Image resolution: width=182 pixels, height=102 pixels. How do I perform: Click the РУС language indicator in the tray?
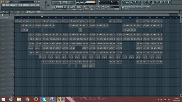coord(169,99)
